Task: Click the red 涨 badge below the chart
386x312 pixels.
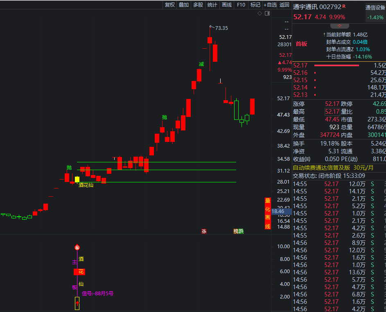Action: click(x=204, y=231)
